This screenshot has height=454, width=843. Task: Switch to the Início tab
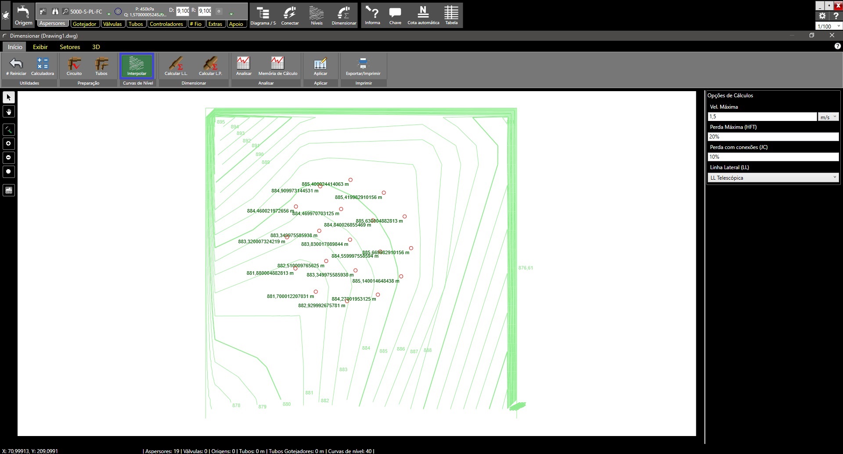(15, 47)
